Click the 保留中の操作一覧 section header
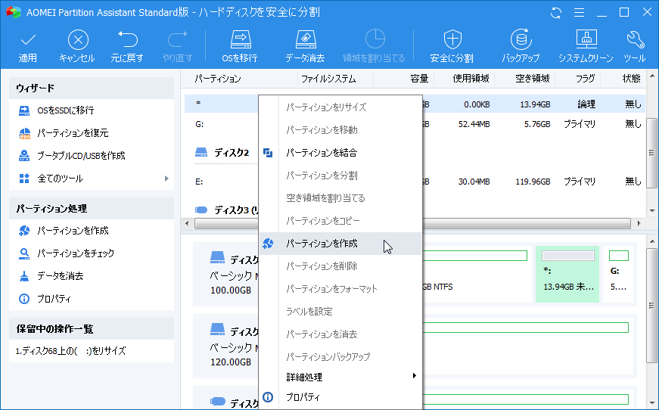 point(92,328)
